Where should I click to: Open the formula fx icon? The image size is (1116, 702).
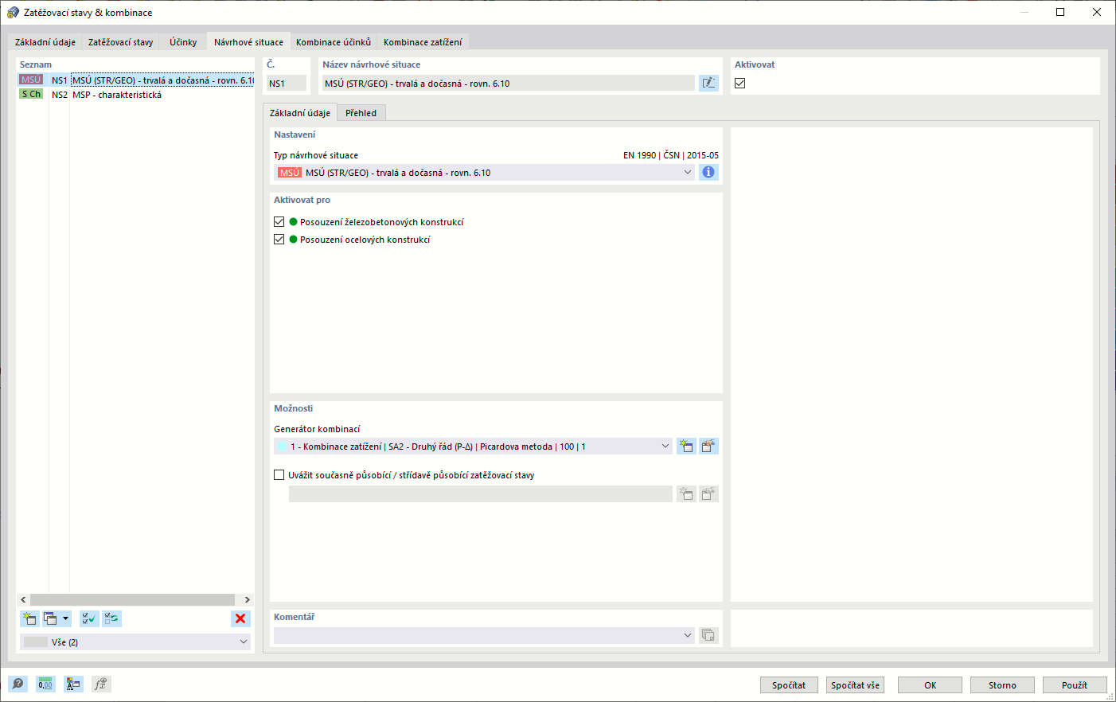(101, 684)
